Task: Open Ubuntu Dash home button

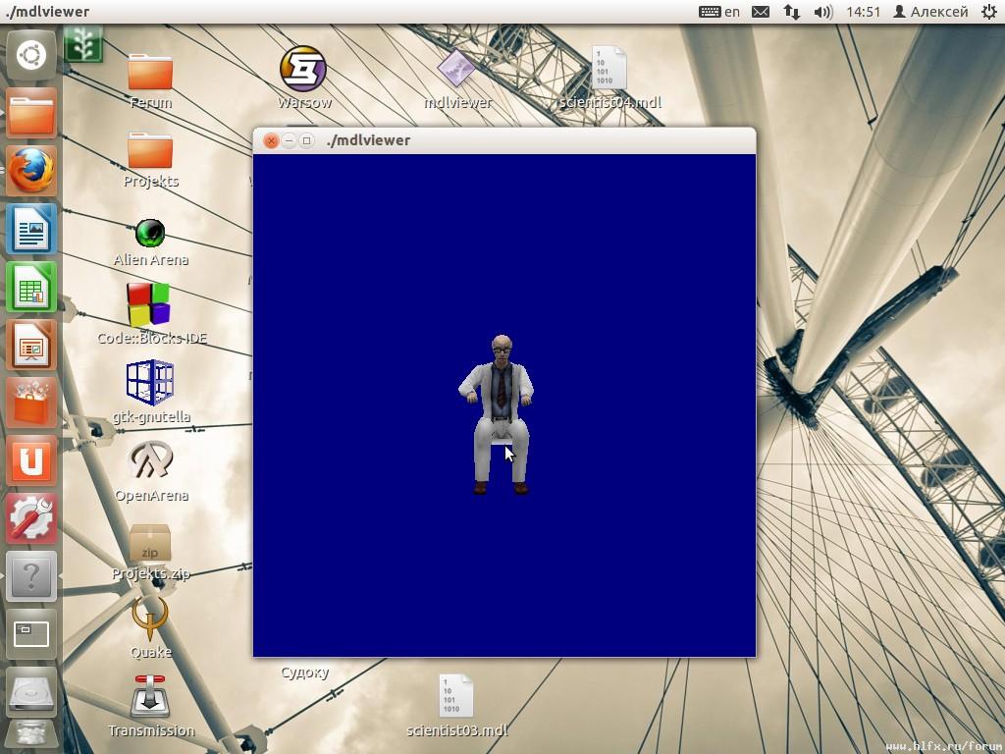Action: [x=31, y=55]
